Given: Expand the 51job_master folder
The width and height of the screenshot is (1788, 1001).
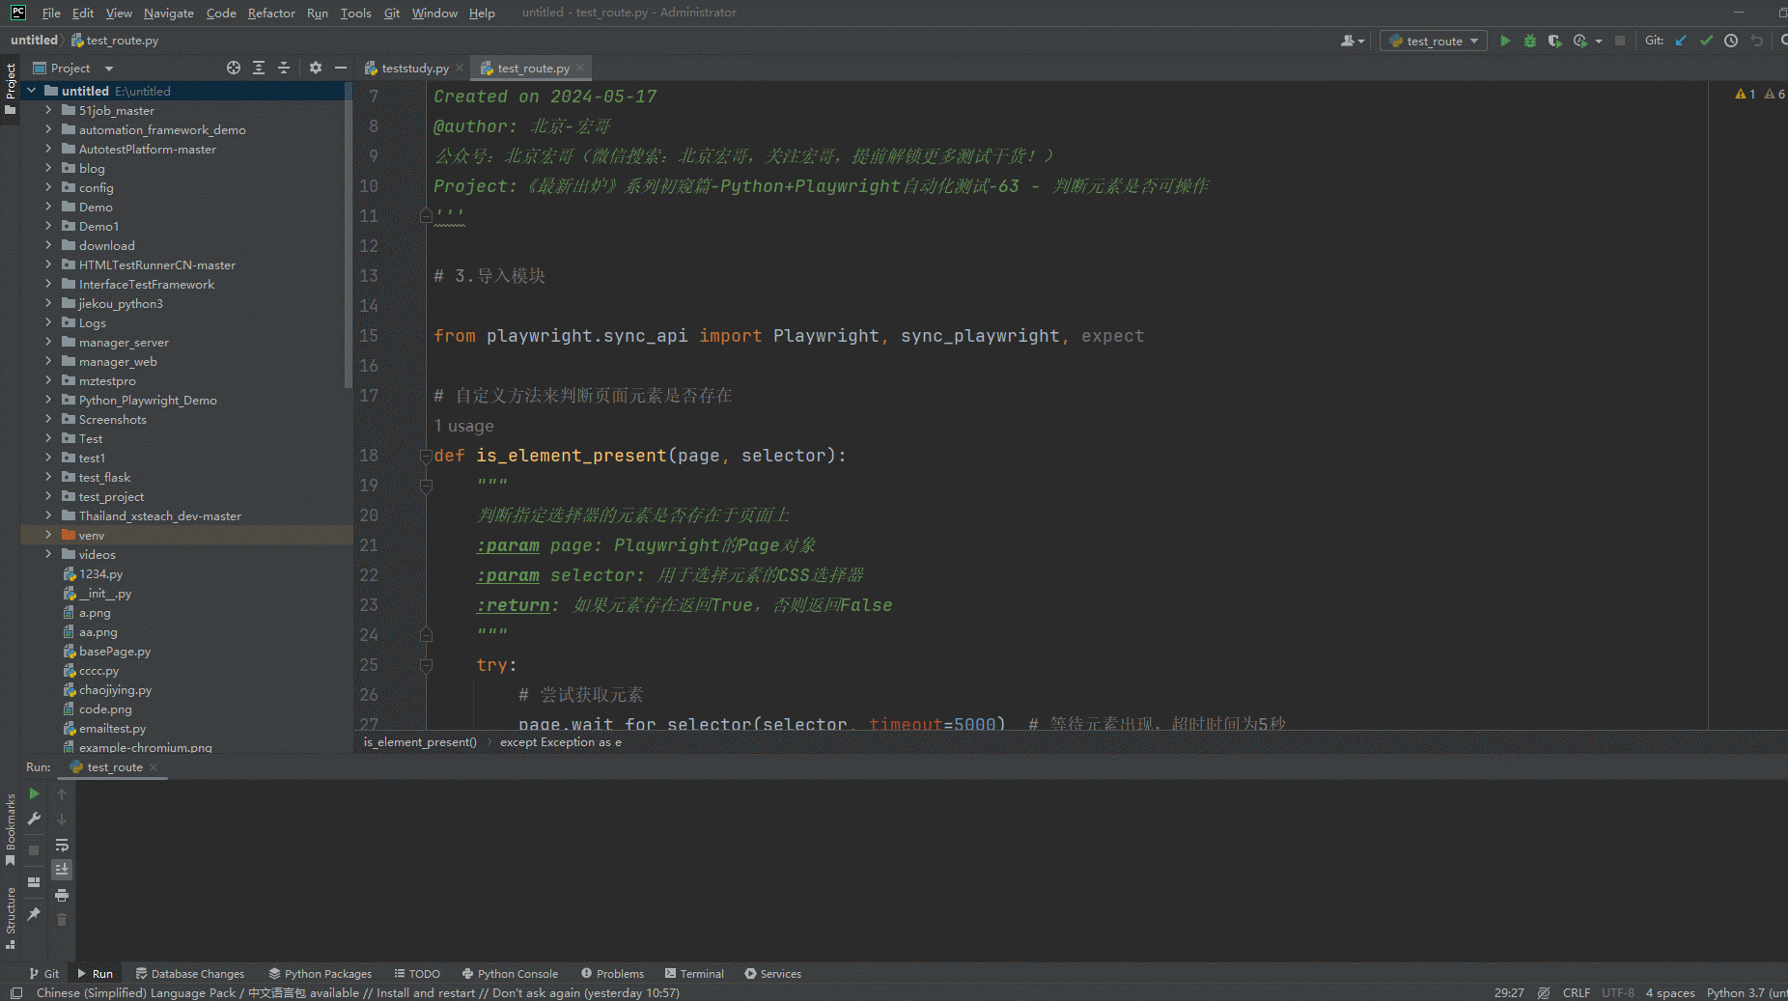Looking at the screenshot, I should [x=48, y=110].
